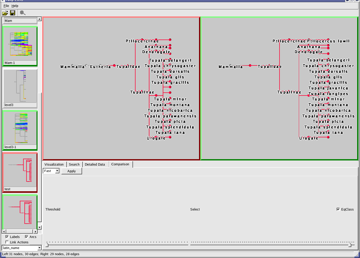
Task: Click Mammalia node in left graph
Action: 73,67
